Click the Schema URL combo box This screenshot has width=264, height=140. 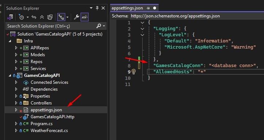(x=197, y=16)
